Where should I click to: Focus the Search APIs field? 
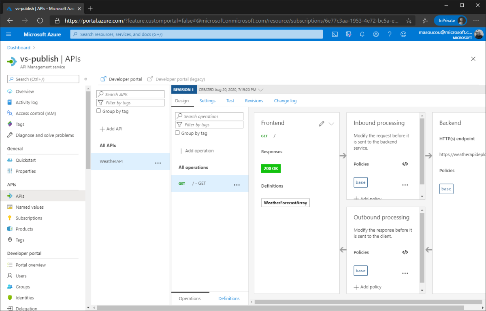point(130,94)
